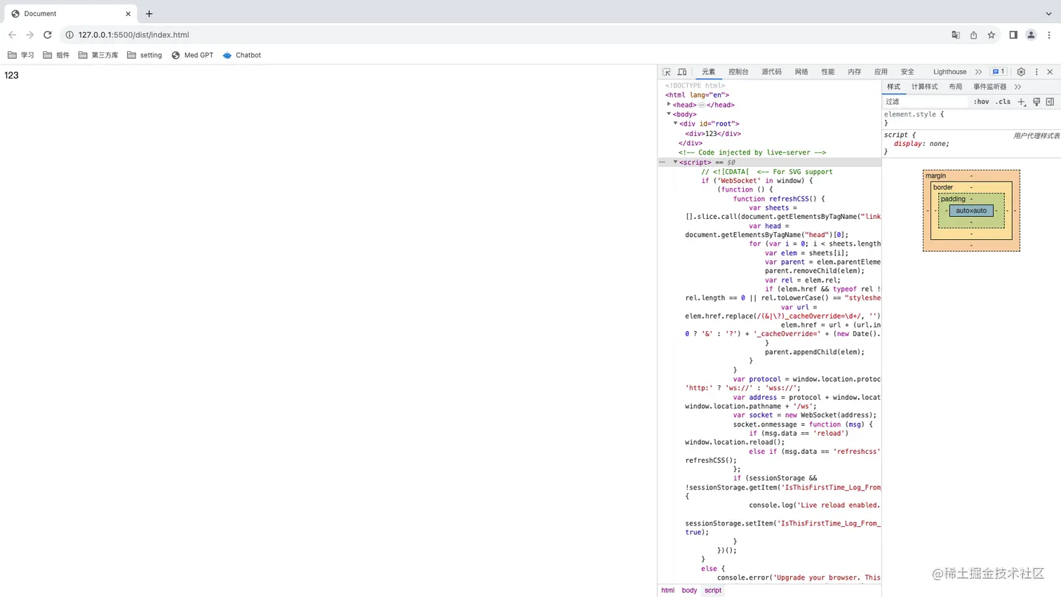Select the html breadcrumb at the bottom

point(667,590)
